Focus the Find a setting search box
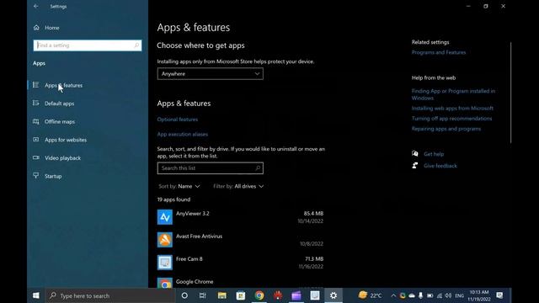The width and height of the screenshot is (539, 303). coord(88,45)
